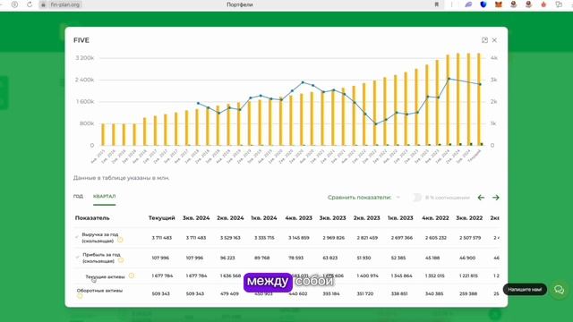Image resolution: width=573 pixels, height=322 pixels.
Task: Close the FIVE chart popup
Action: point(494,40)
